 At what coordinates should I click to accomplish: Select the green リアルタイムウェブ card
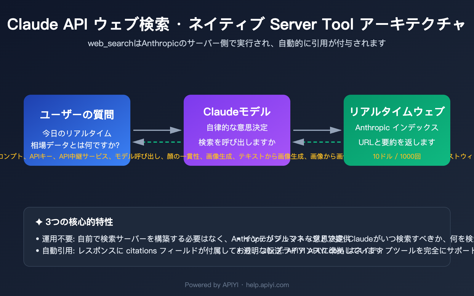(x=397, y=130)
